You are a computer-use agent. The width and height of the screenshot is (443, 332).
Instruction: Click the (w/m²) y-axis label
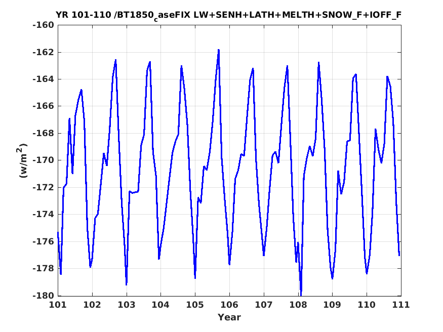click(23, 160)
